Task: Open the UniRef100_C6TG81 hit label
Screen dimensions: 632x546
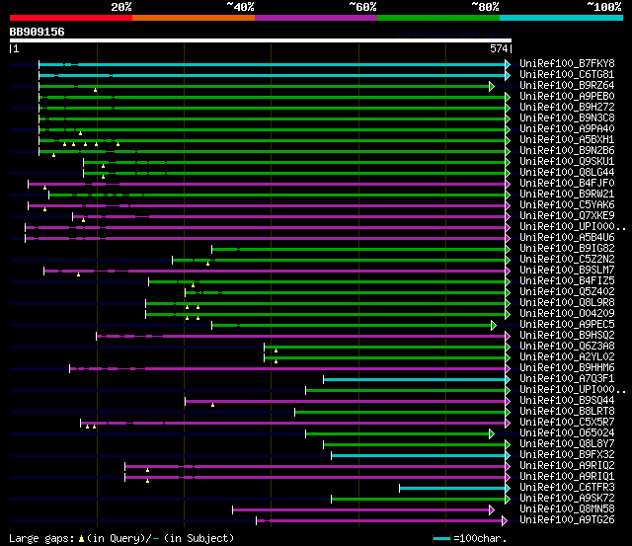Action: pyautogui.click(x=567, y=75)
